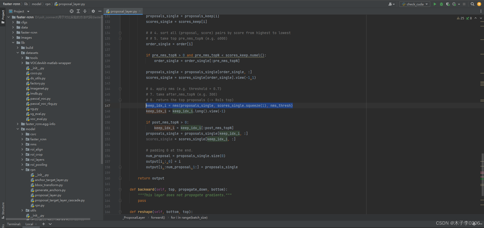Select the faster_rcnn.egg-info folder

click(x=40, y=124)
